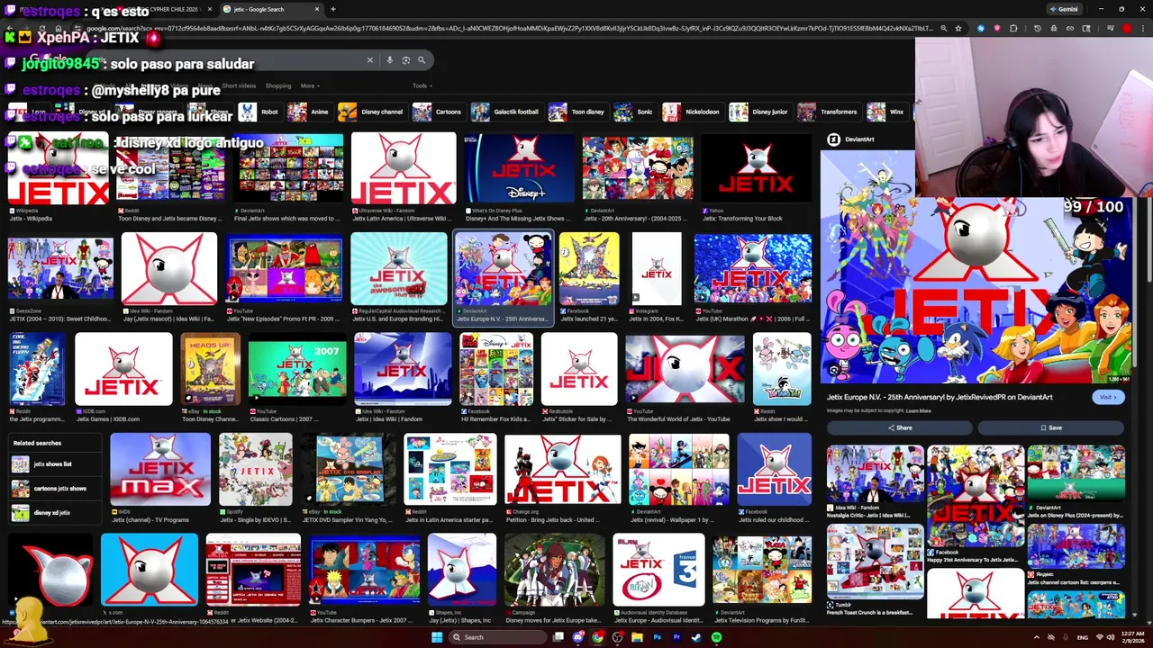Filter images by Disney channel chip
This screenshot has width=1153, height=648.
pos(371,112)
